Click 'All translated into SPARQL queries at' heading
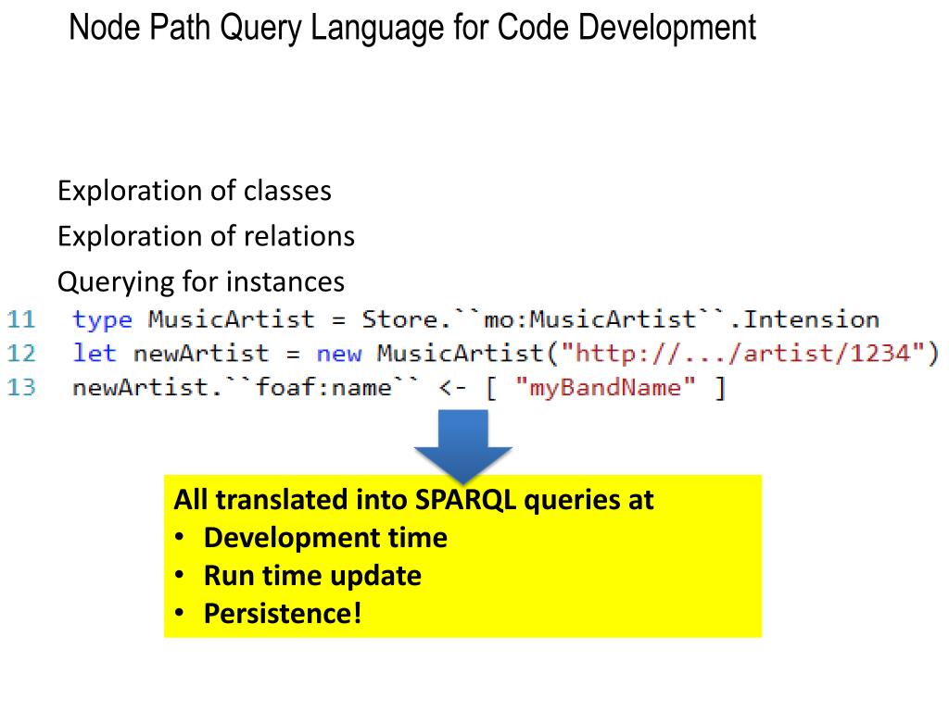This screenshot has height=711, width=949. (413, 500)
